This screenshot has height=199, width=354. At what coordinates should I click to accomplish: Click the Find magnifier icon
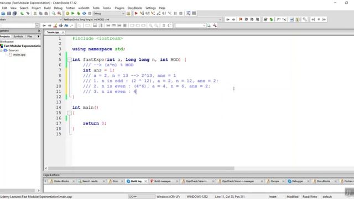coord(54,13)
